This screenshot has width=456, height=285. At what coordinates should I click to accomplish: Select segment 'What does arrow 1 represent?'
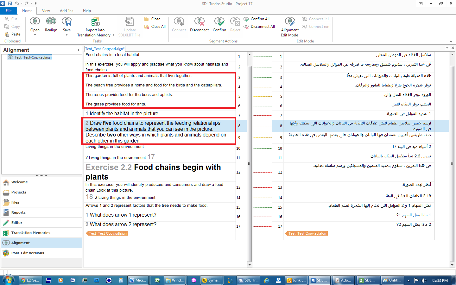pyautogui.click(x=123, y=215)
